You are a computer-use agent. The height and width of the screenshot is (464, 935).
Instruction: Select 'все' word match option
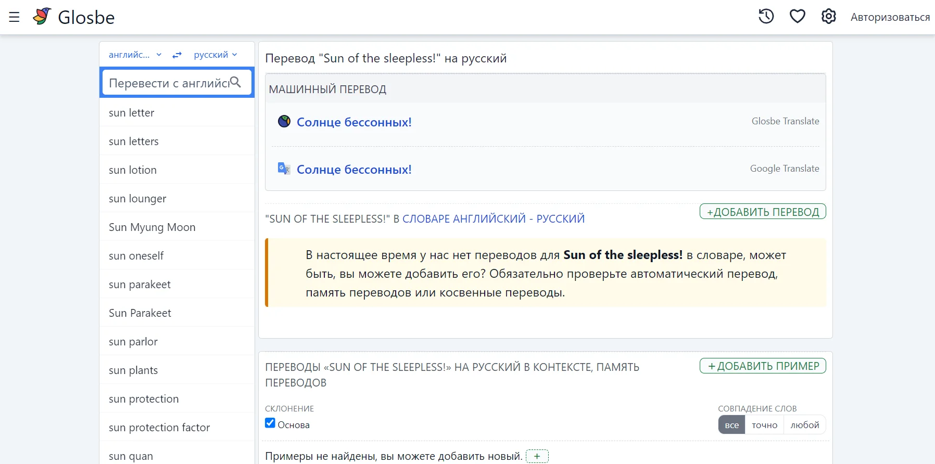(731, 425)
